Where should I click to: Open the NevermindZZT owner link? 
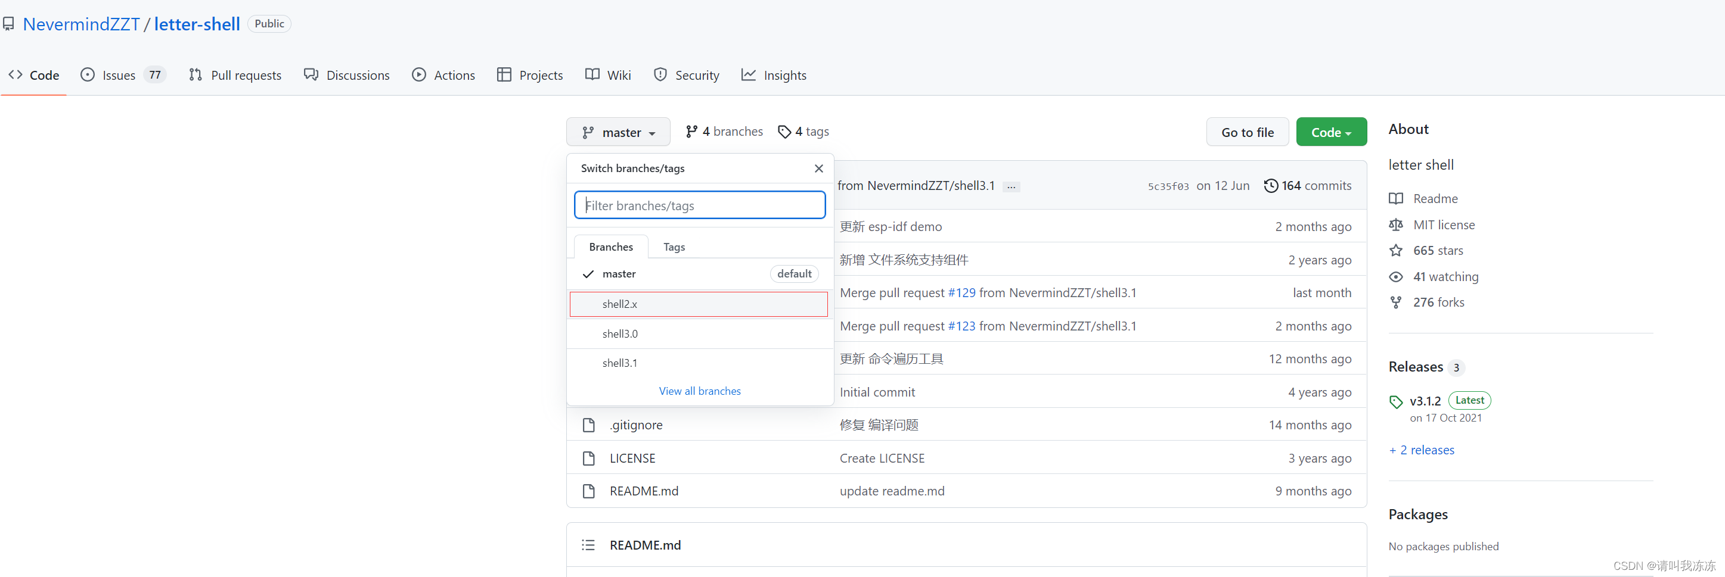tap(81, 24)
